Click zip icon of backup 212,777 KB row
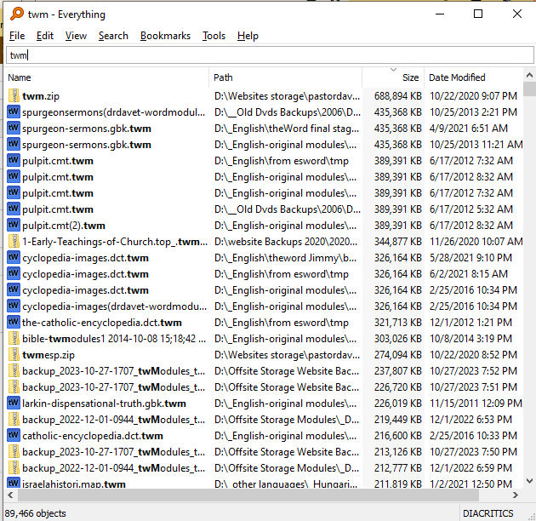 click(14, 468)
